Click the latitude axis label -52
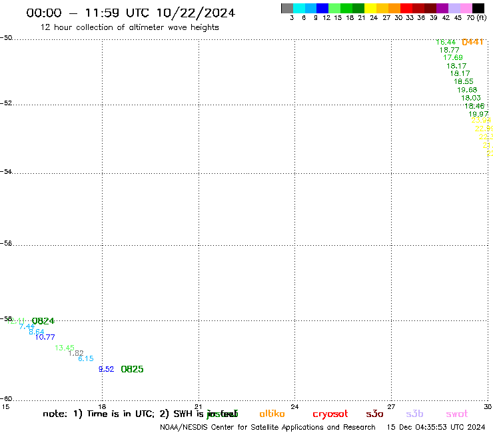The image size is (493, 433). pyautogui.click(x=6, y=103)
